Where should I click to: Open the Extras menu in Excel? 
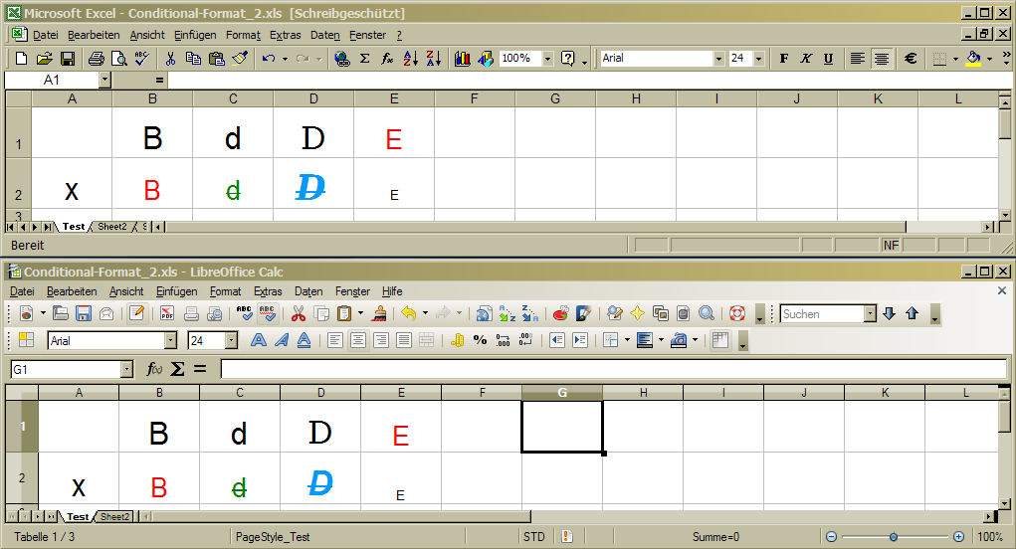tap(285, 35)
